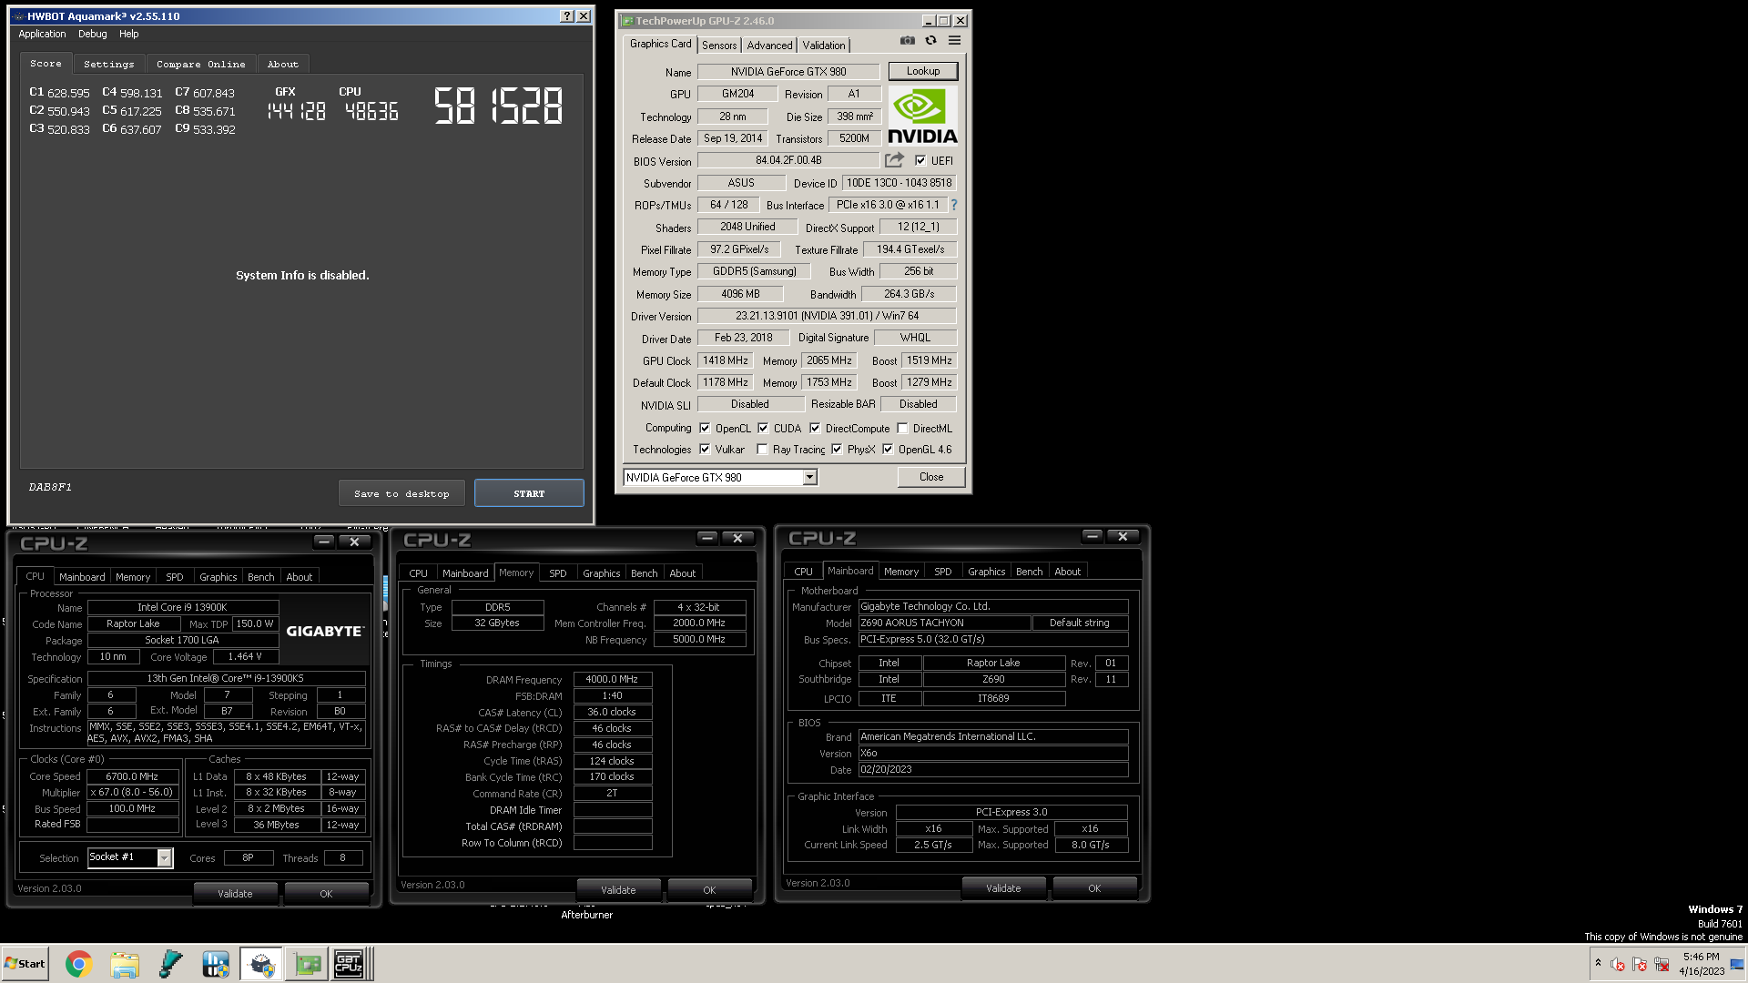Toggle the CUDA checkbox

763,429
